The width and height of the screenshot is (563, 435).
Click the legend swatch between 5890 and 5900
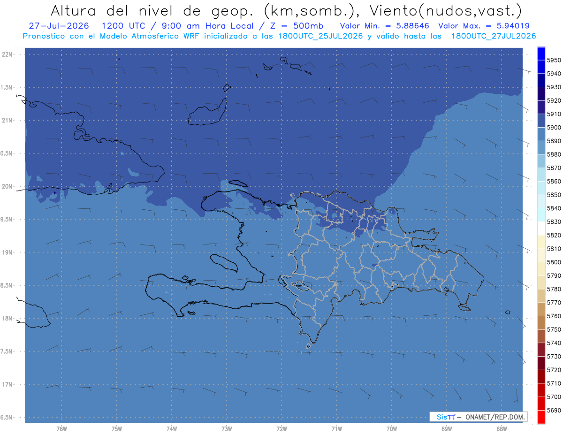pyautogui.click(x=541, y=134)
